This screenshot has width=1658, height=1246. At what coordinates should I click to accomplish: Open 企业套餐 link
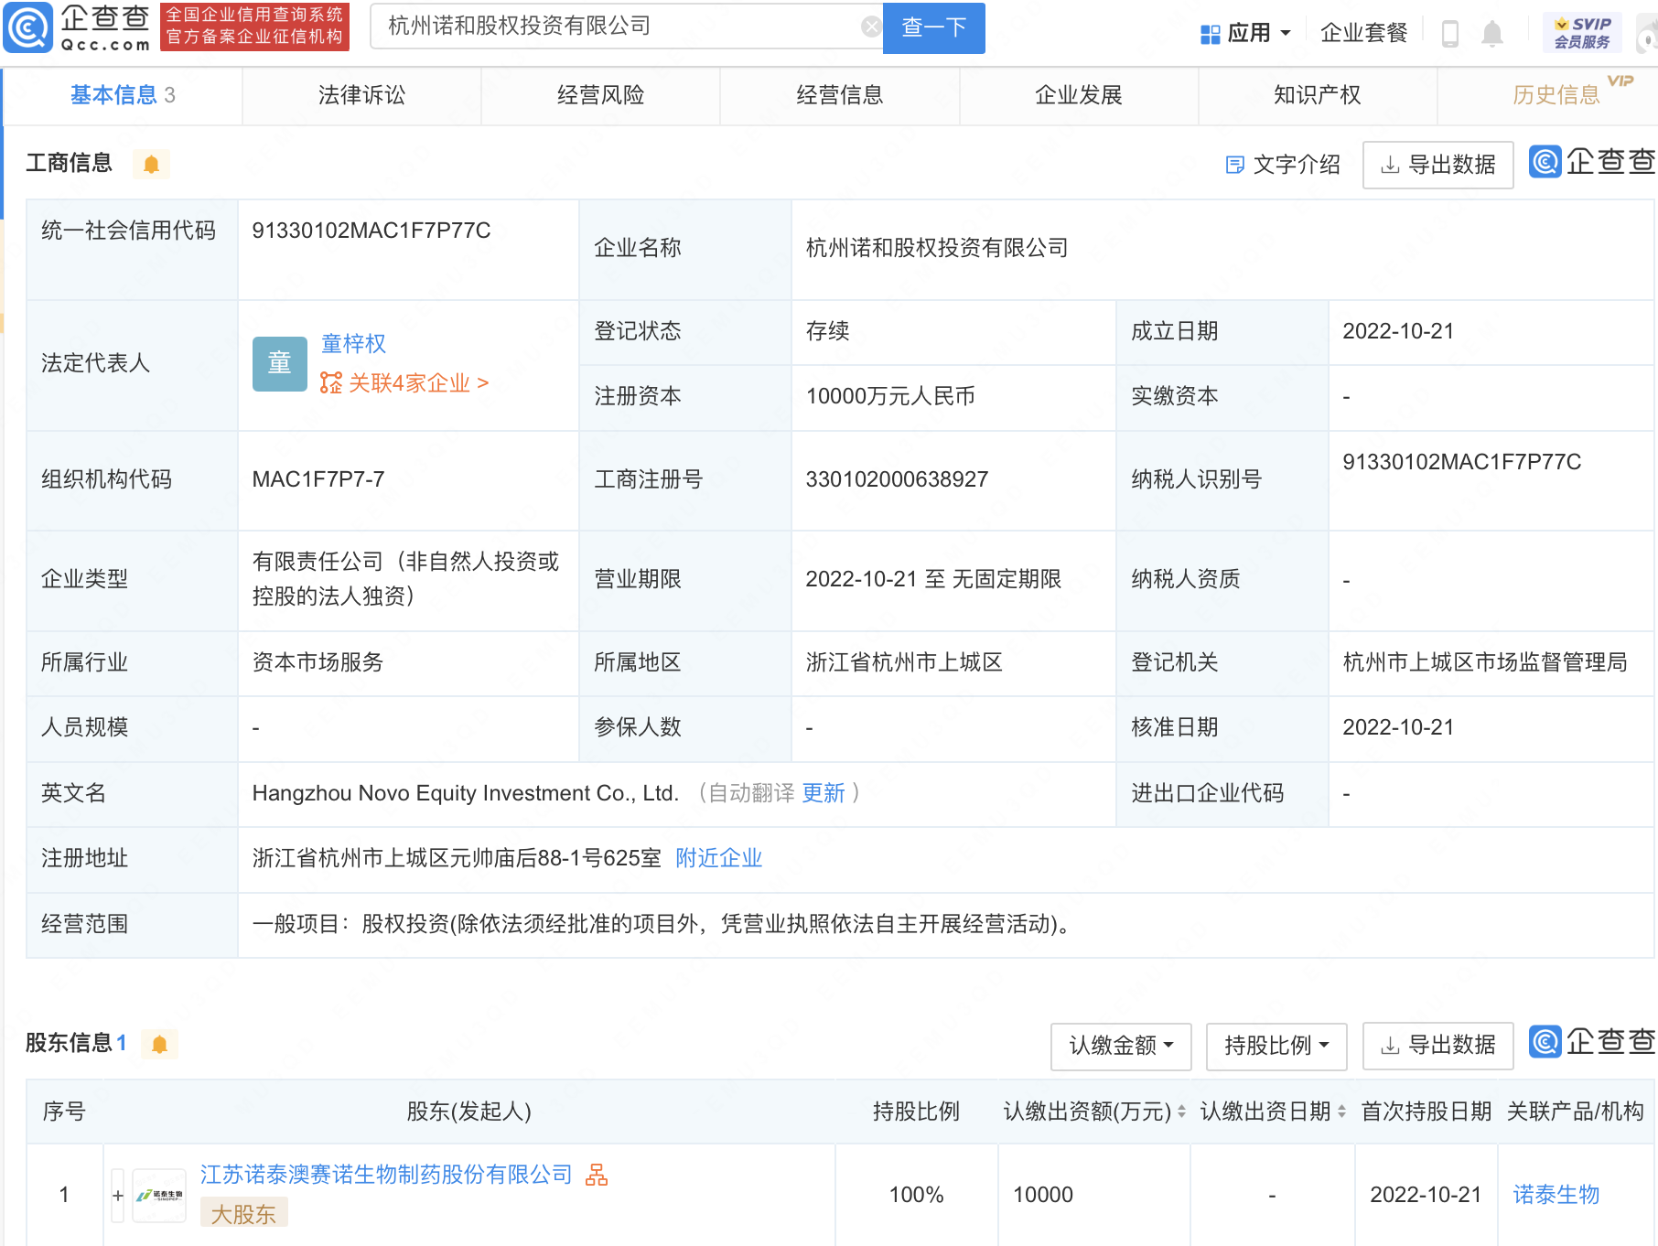[1363, 33]
